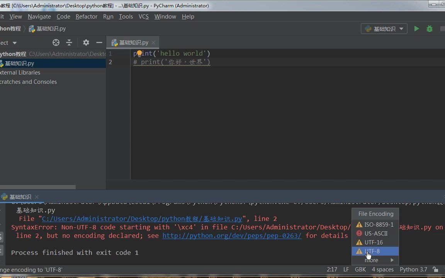Collapse all items in the Project tree
The height and width of the screenshot is (278, 445).
click(x=69, y=42)
